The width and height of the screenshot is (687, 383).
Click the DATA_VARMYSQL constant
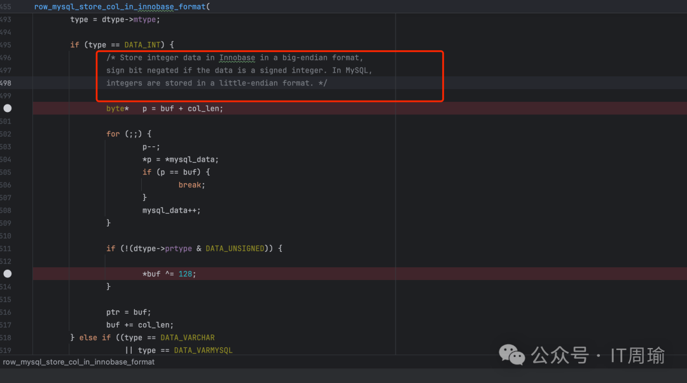(203, 350)
